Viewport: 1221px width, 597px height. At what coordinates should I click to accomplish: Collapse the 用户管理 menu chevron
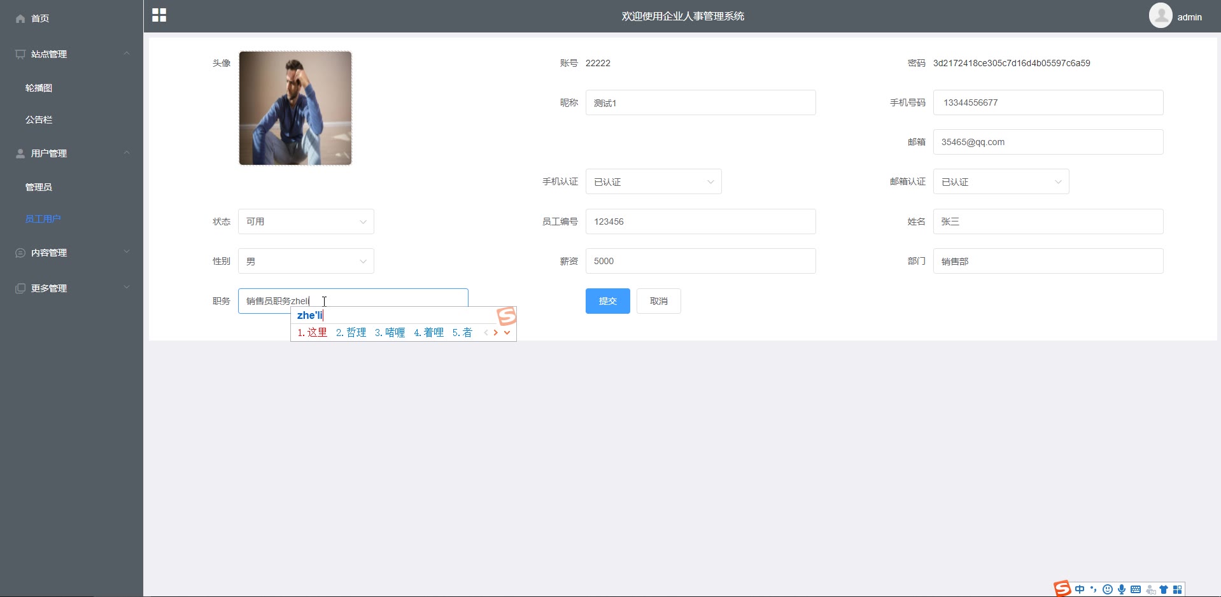127,153
